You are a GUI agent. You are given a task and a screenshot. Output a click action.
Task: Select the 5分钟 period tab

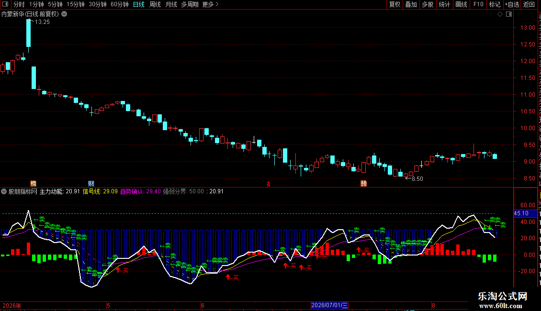click(55, 4)
